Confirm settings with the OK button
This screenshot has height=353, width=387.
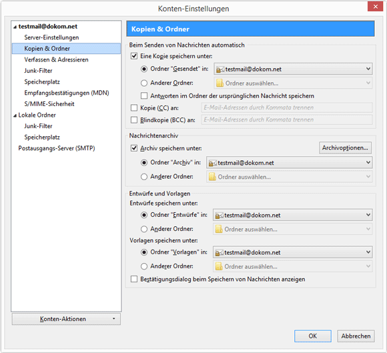pos(313,336)
